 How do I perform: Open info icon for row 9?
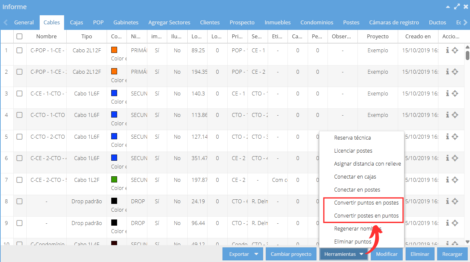point(448,223)
